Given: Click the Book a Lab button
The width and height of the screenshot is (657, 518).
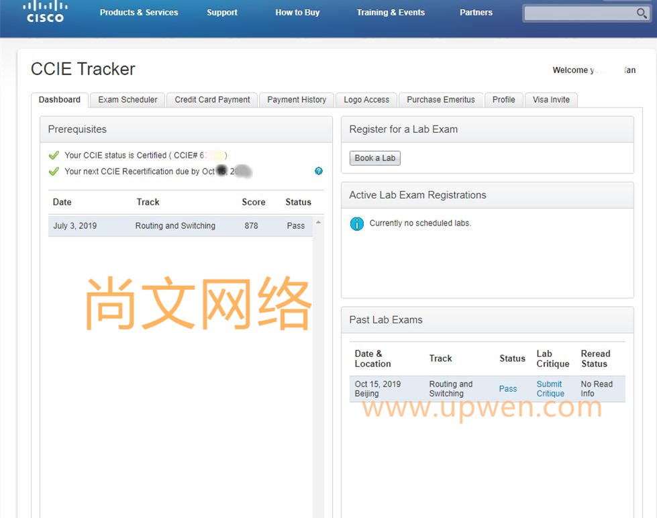Looking at the screenshot, I should pos(375,158).
